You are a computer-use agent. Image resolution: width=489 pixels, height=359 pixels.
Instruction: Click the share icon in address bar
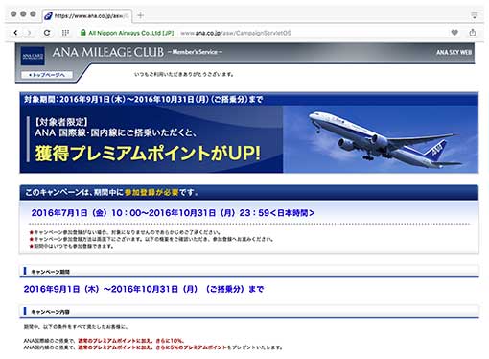[x=473, y=32]
